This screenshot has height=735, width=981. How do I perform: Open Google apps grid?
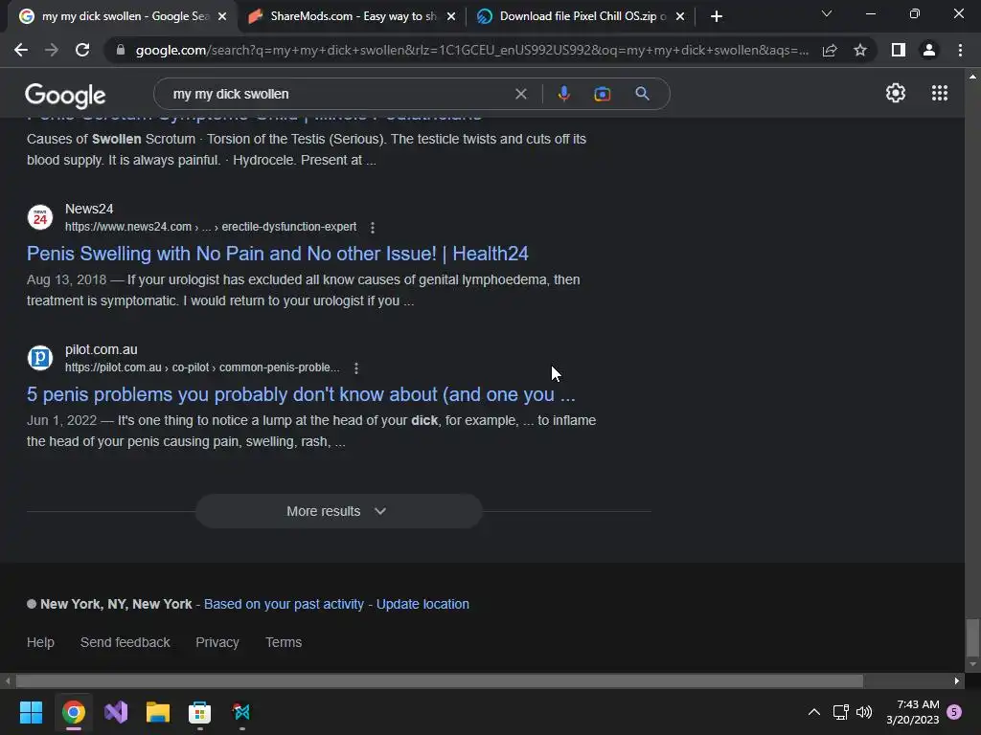click(940, 93)
